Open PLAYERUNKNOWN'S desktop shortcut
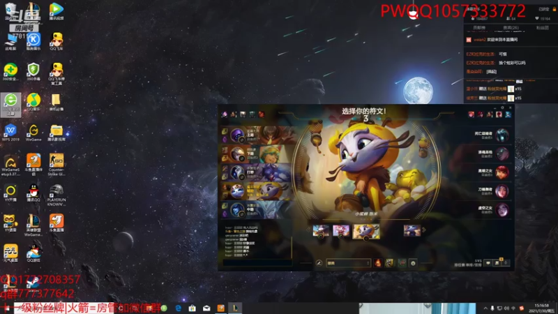 [x=56, y=195]
